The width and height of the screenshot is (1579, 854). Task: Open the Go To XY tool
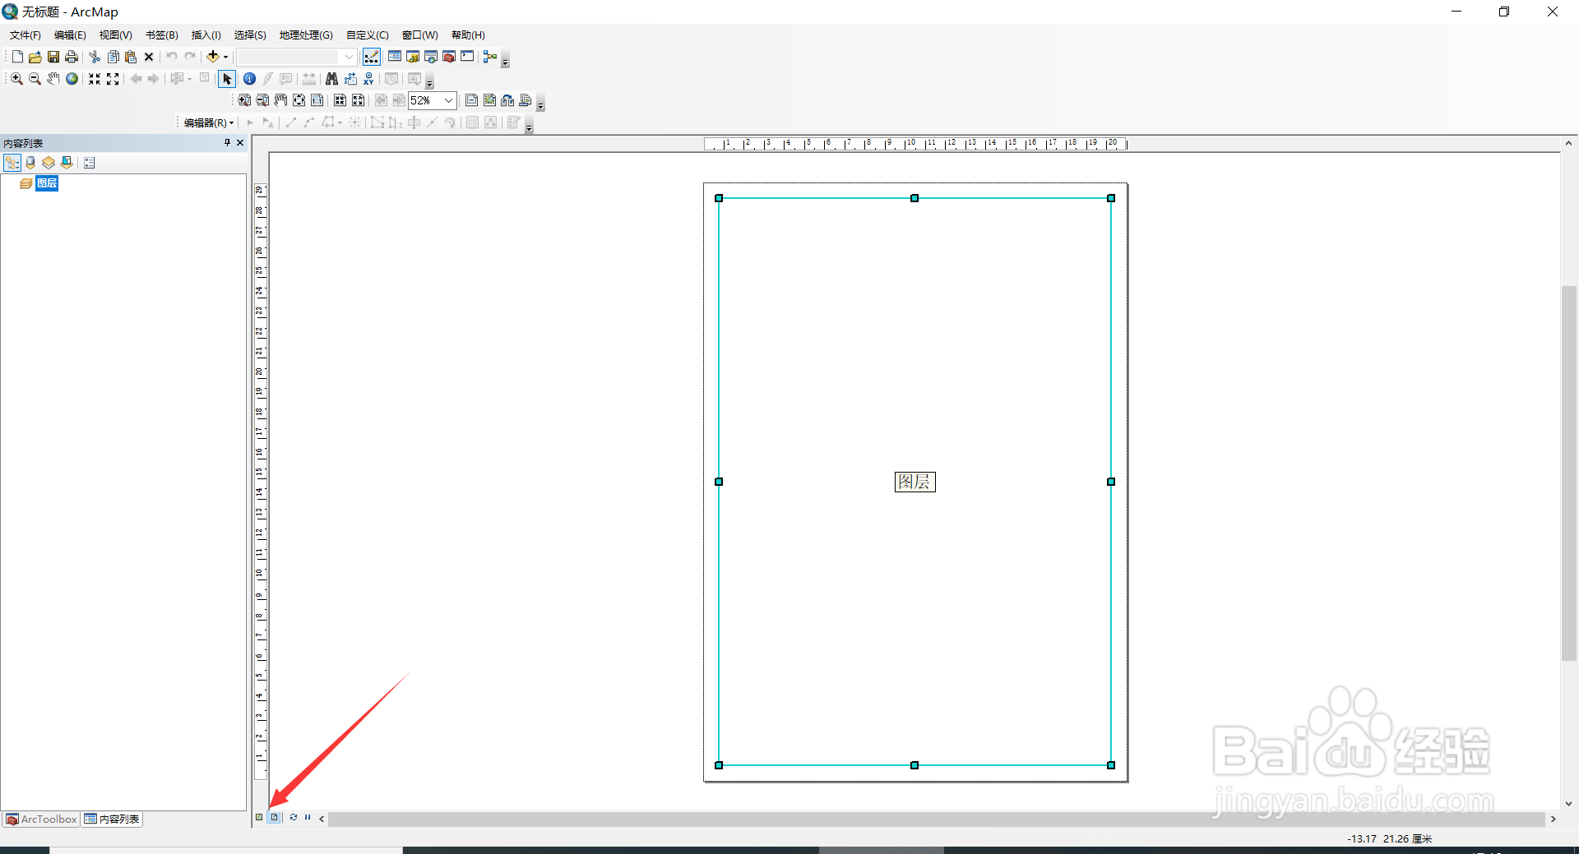[x=368, y=79]
